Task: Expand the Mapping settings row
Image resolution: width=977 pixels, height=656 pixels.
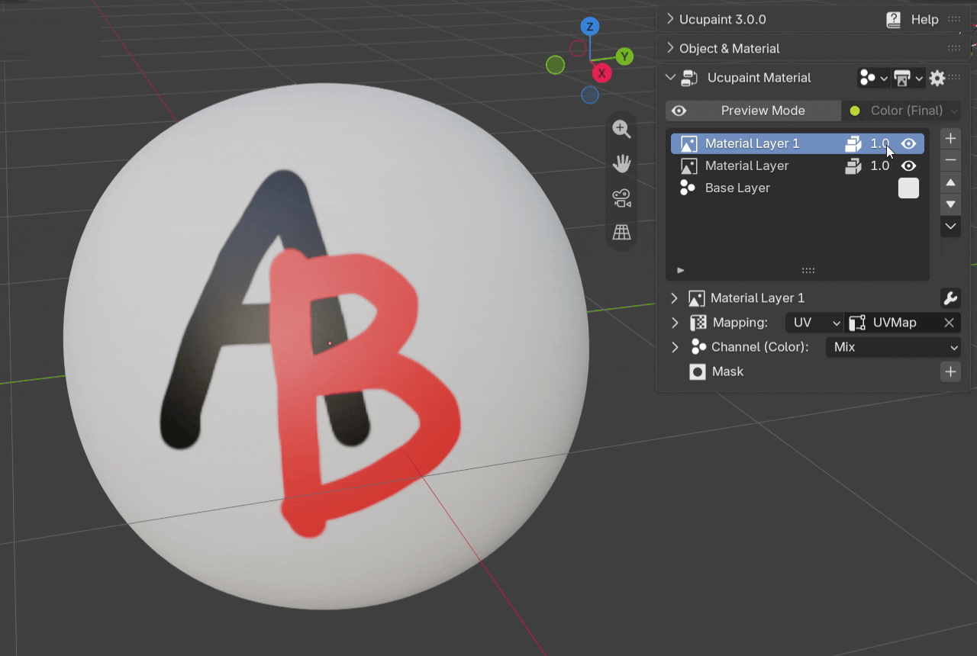Action: point(674,323)
